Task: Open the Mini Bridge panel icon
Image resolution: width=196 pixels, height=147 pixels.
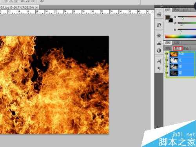Action: (x=159, y=14)
